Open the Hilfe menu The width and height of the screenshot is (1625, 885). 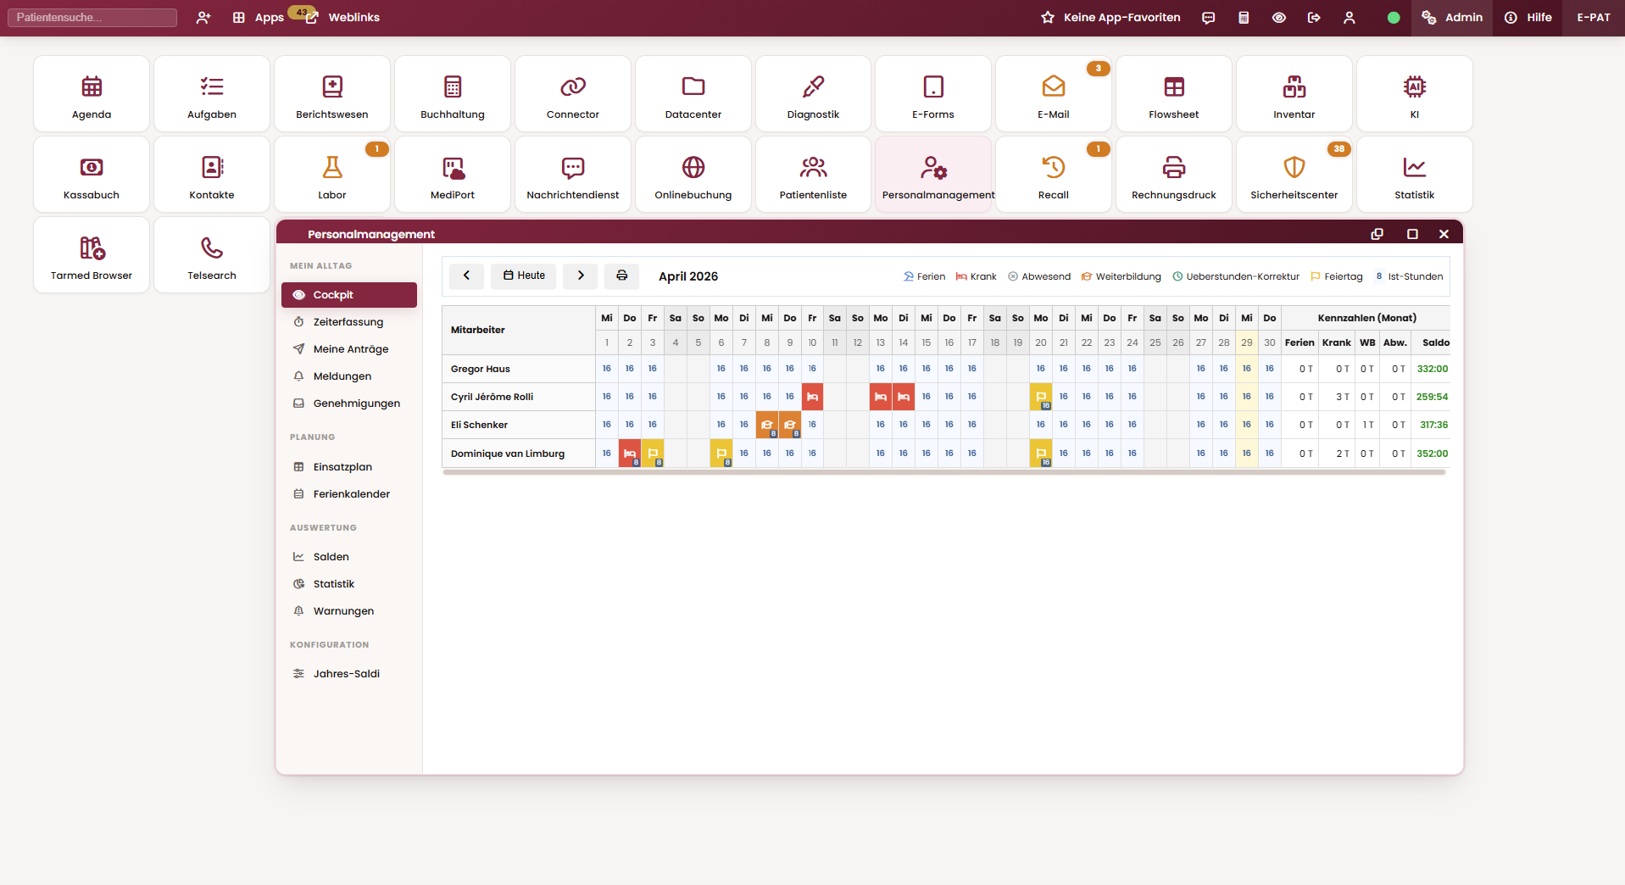(1528, 17)
